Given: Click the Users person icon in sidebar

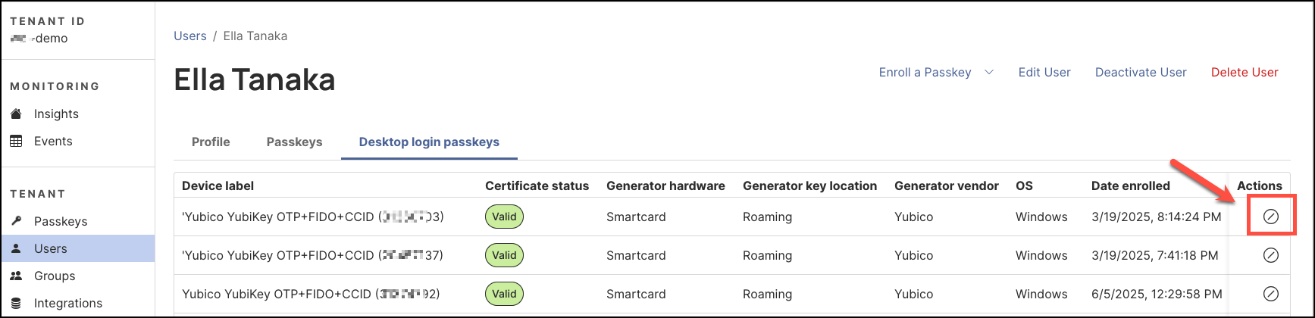Looking at the screenshot, I should 16,248.
